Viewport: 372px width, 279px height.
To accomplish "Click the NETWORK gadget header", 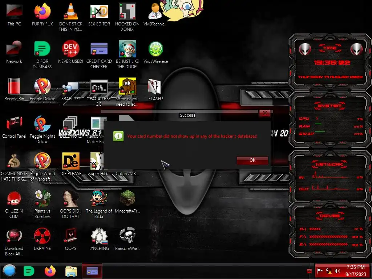I will point(329,164).
